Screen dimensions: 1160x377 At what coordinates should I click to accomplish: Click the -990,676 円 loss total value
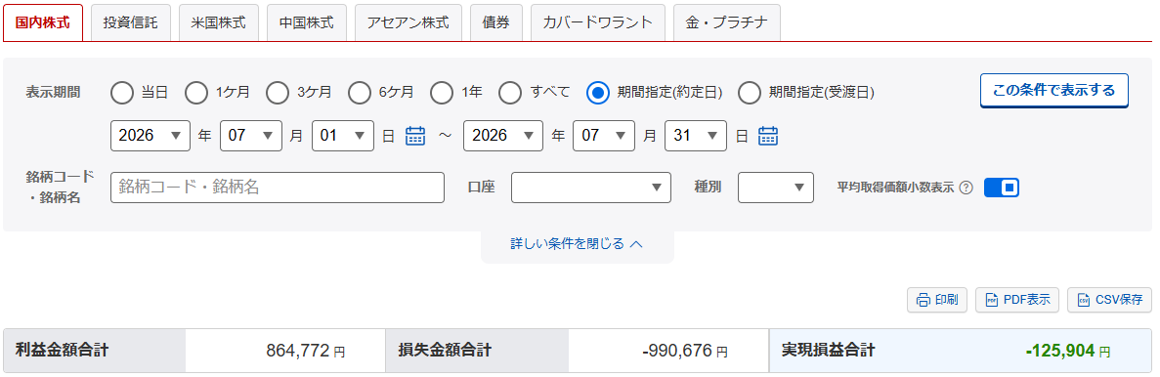(684, 352)
